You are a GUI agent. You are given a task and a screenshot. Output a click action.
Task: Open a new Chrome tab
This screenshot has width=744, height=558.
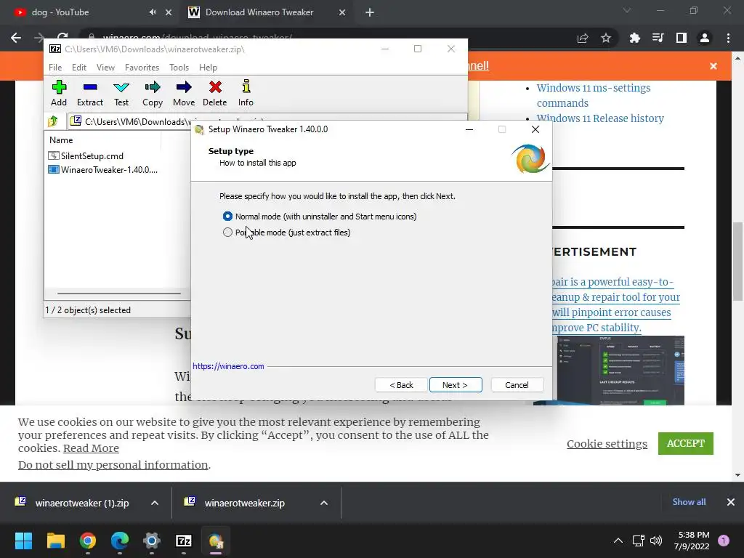click(370, 12)
